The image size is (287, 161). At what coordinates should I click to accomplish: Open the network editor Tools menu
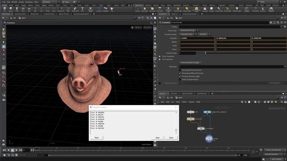[184, 102]
